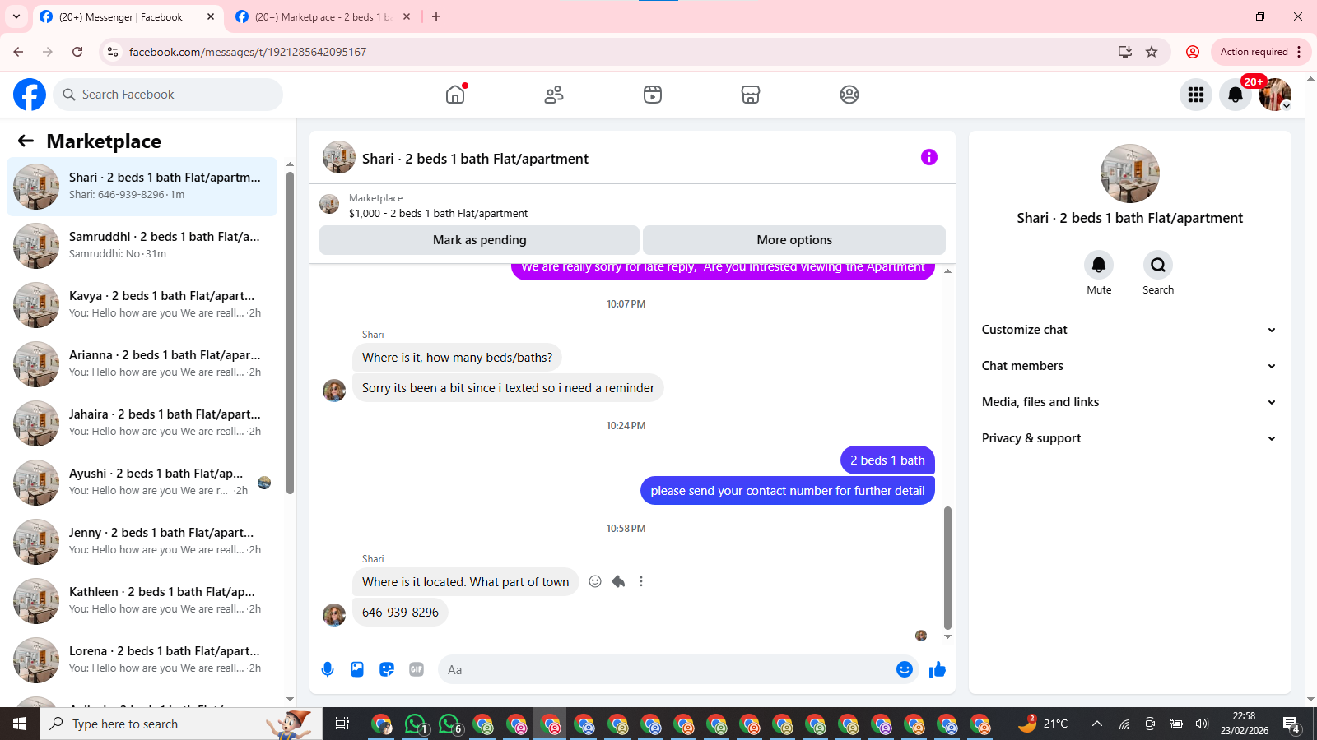
Task: Choose a sticker for the message
Action: point(387,669)
